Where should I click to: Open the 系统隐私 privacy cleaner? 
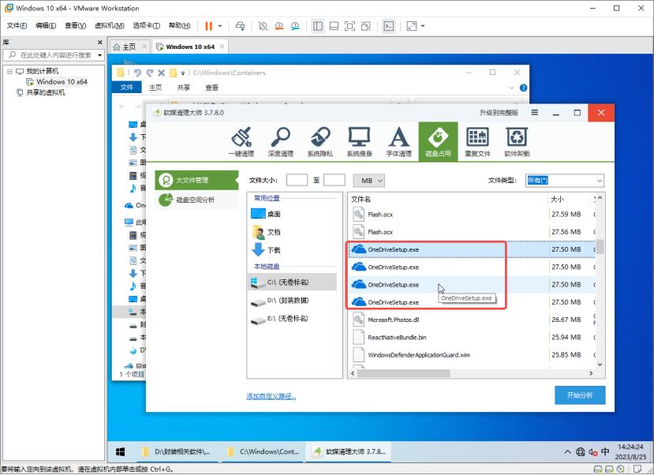(320, 142)
